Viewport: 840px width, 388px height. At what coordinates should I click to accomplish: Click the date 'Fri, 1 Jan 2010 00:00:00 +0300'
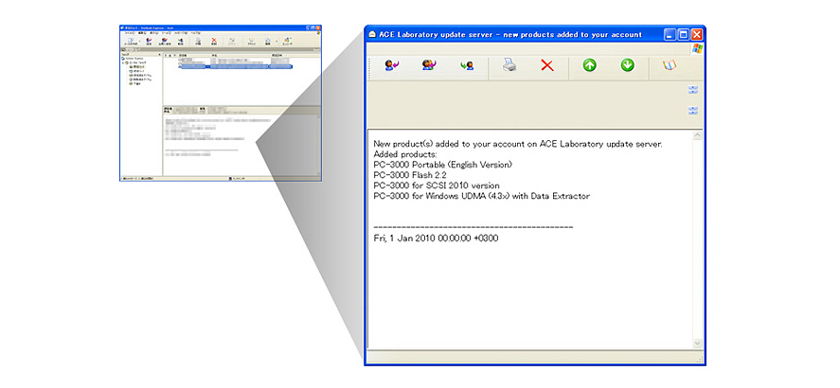[436, 238]
